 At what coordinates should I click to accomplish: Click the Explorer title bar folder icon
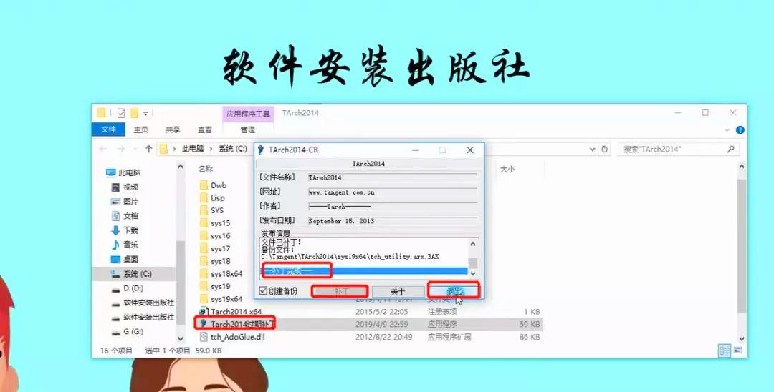[101, 113]
